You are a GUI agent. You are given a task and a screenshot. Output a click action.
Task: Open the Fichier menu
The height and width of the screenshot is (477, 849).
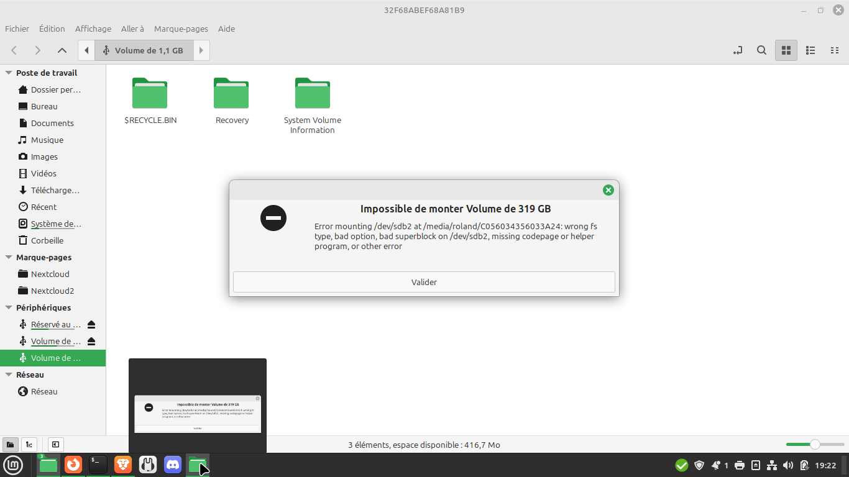tap(17, 29)
